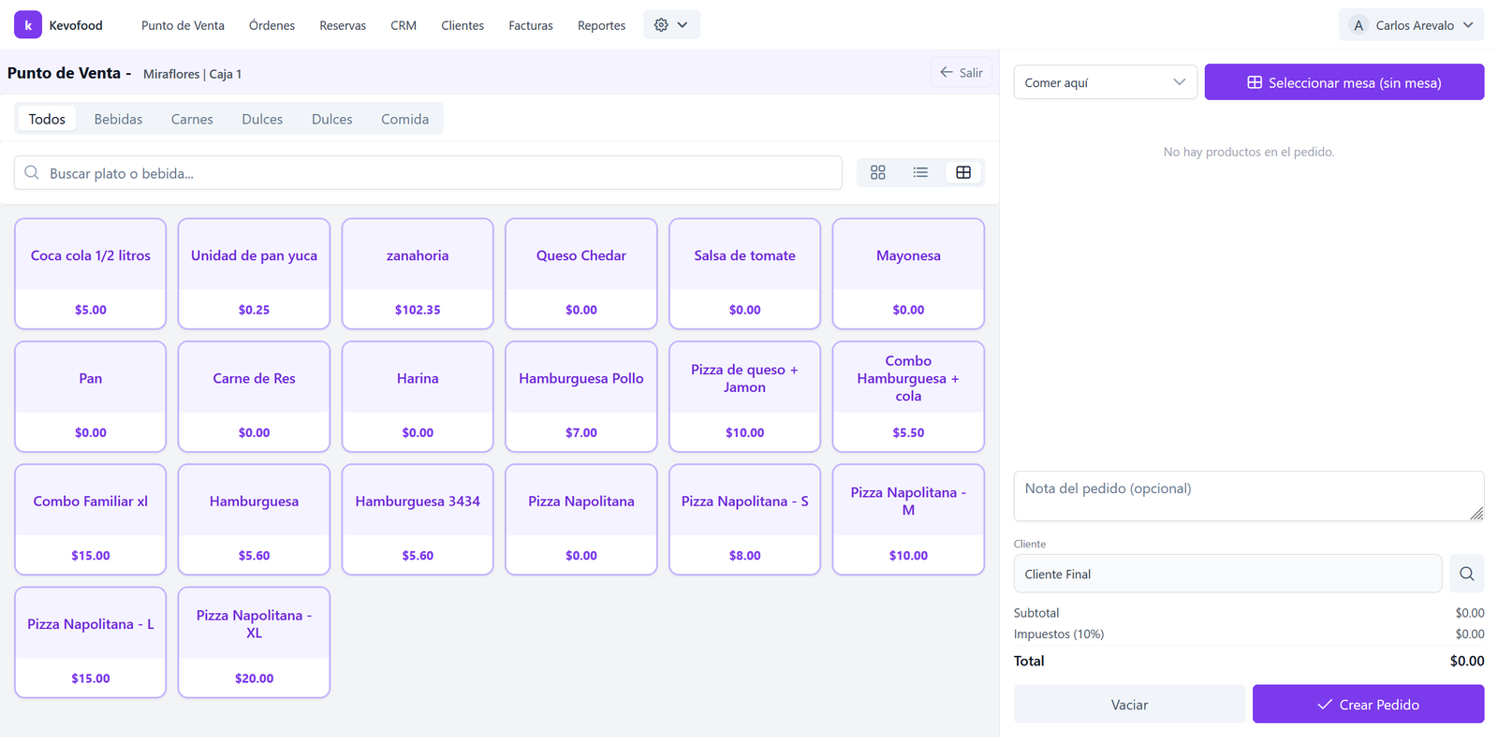Select the Bebidas category tab
The width and height of the screenshot is (1498, 743).
click(x=118, y=119)
